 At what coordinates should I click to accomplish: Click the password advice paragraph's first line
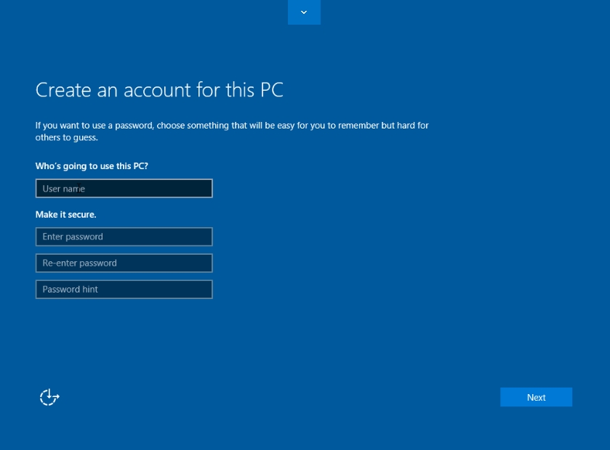[x=232, y=126]
